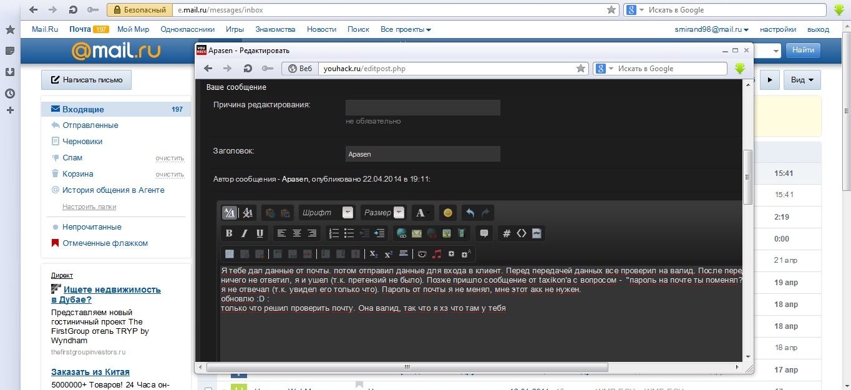Insert email link envelope icon
The image size is (851, 390).
pyautogui.click(x=416, y=233)
